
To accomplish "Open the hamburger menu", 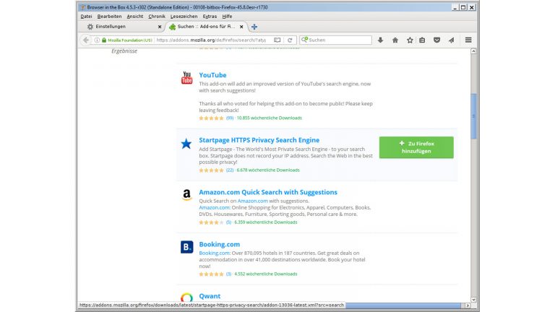I will 468,40.
